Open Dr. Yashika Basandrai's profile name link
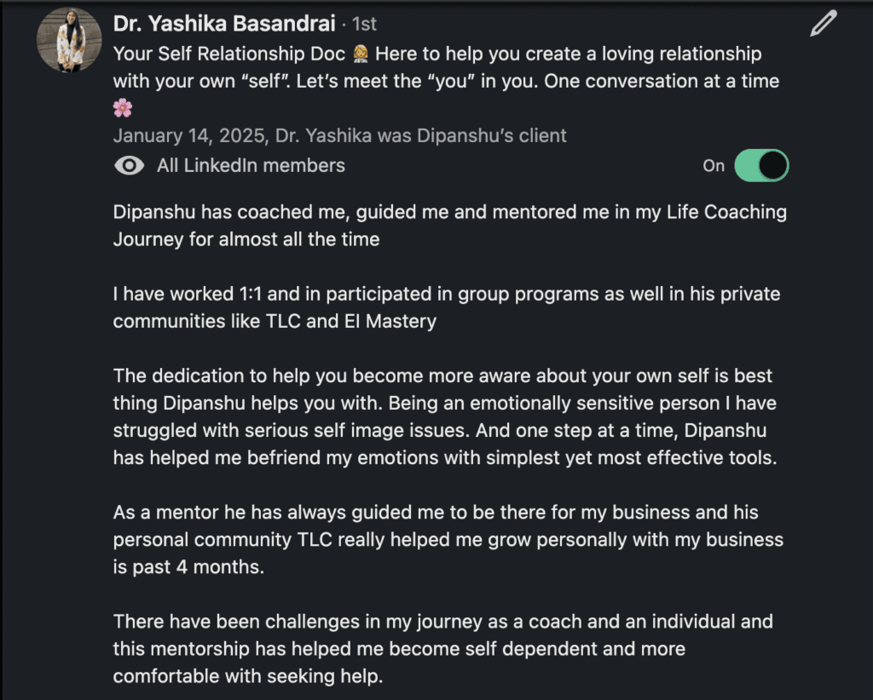This screenshot has height=700, width=873. pyautogui.click(x=225, y=25)
